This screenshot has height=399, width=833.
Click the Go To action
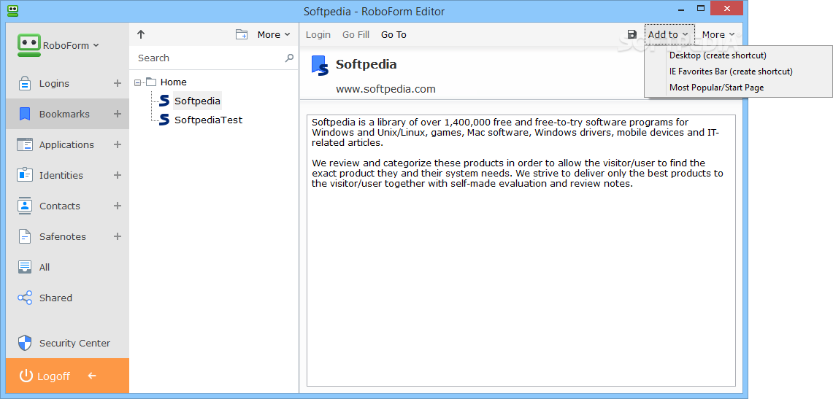(394, 34)
